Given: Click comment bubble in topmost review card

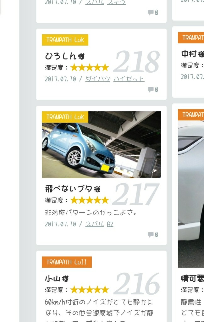Looking at the screenshot, I should click(151, 12).
